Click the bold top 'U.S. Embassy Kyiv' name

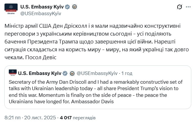pos(41,6)
